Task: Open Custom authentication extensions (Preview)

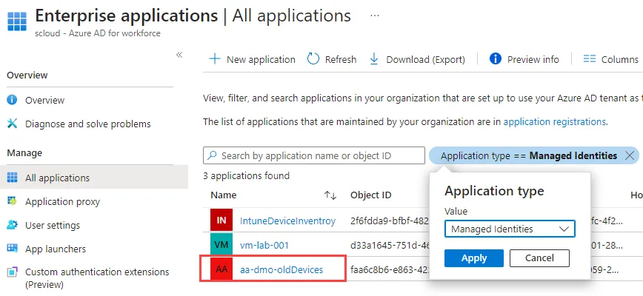Action: 97,277
